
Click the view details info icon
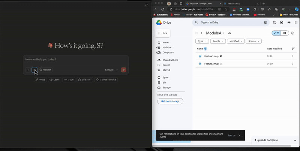[293, 33]
